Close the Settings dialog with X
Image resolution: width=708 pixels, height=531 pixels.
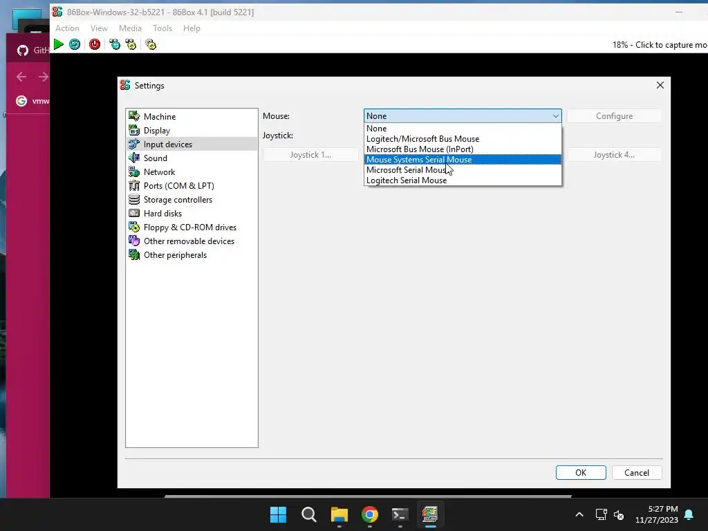click(660, 85)
